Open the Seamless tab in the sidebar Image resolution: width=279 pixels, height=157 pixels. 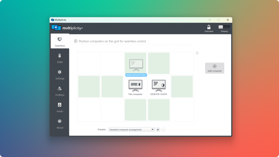pos(60,41)
